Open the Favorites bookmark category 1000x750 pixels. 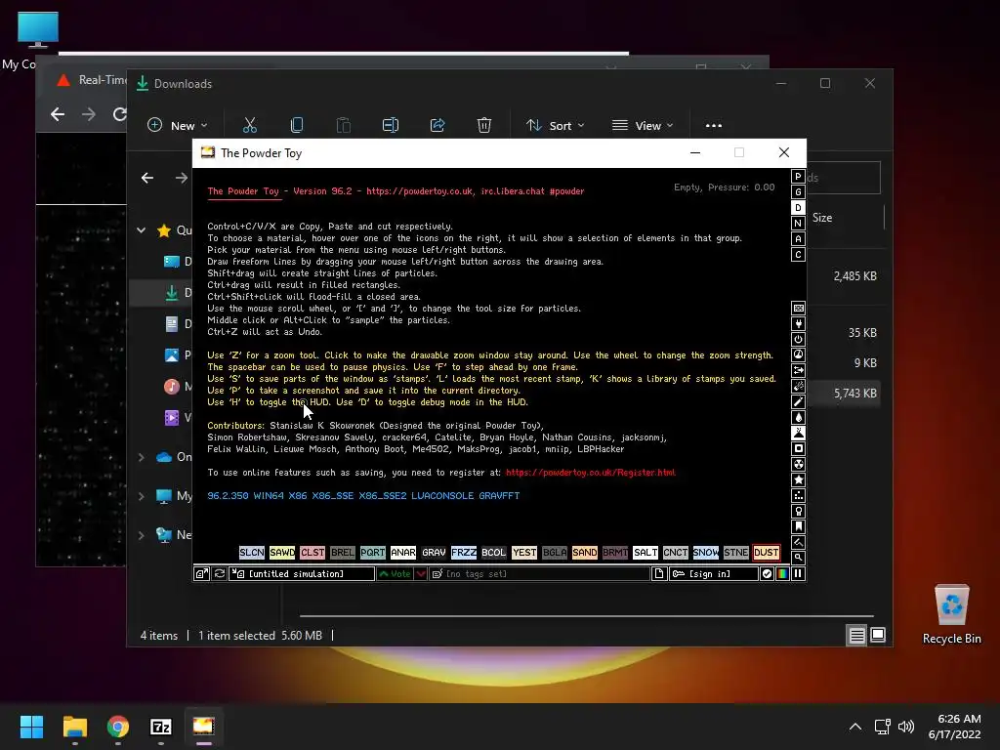(x=798, y=526)
